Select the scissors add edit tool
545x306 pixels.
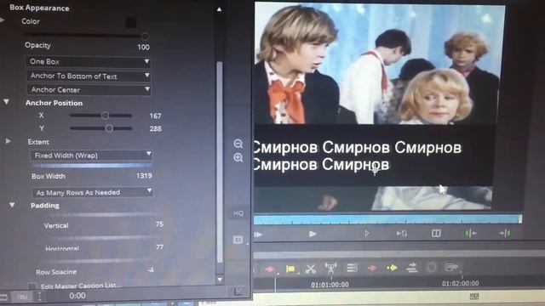(310, 269)
